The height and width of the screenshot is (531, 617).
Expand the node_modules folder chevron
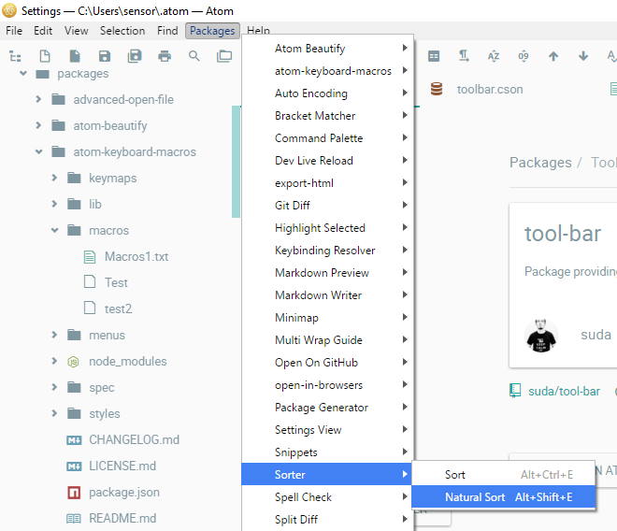[x=54, y=361]
